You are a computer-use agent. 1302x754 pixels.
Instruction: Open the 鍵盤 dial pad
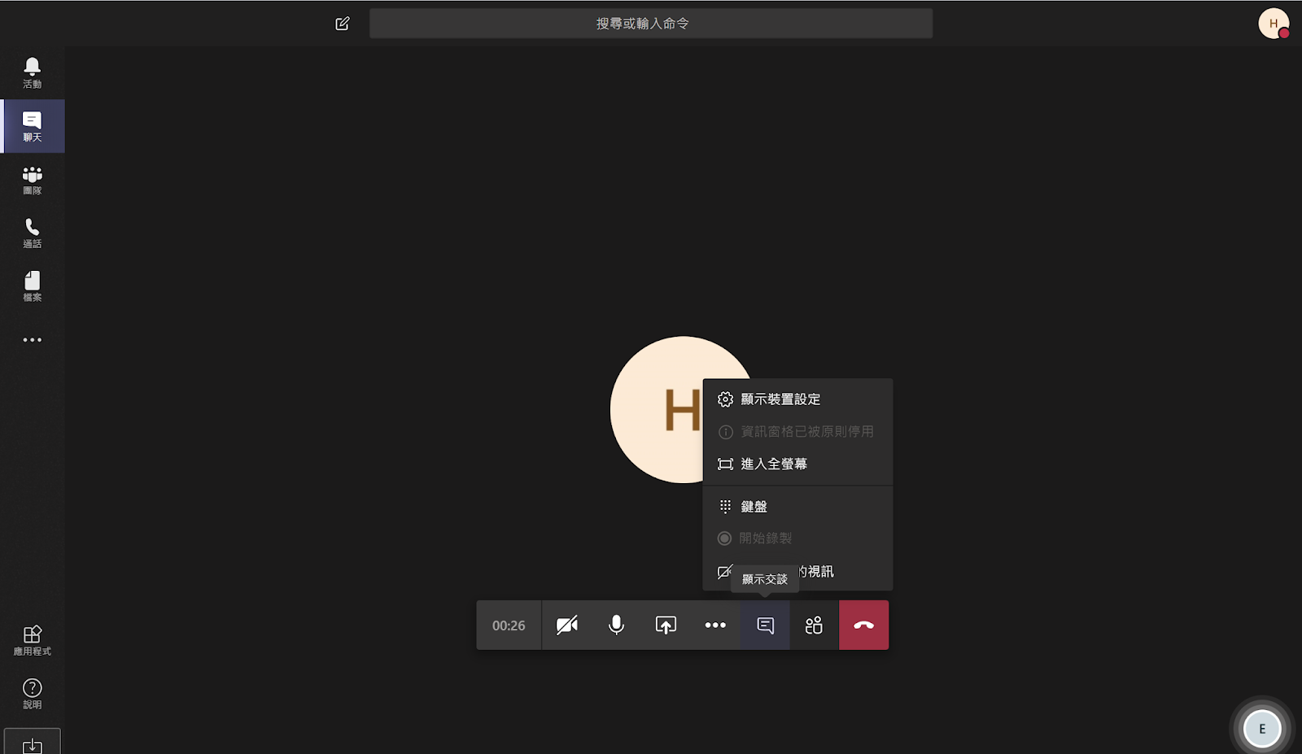point(797,507)
